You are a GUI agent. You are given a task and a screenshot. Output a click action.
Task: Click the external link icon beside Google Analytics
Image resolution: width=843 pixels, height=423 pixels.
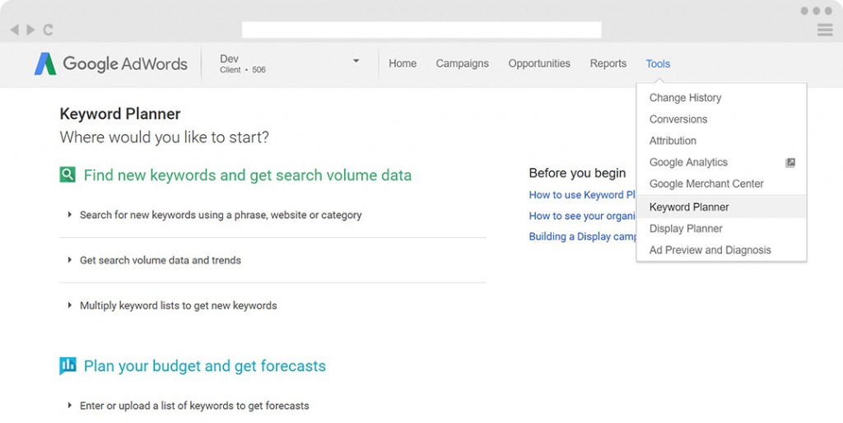(790, 163)
